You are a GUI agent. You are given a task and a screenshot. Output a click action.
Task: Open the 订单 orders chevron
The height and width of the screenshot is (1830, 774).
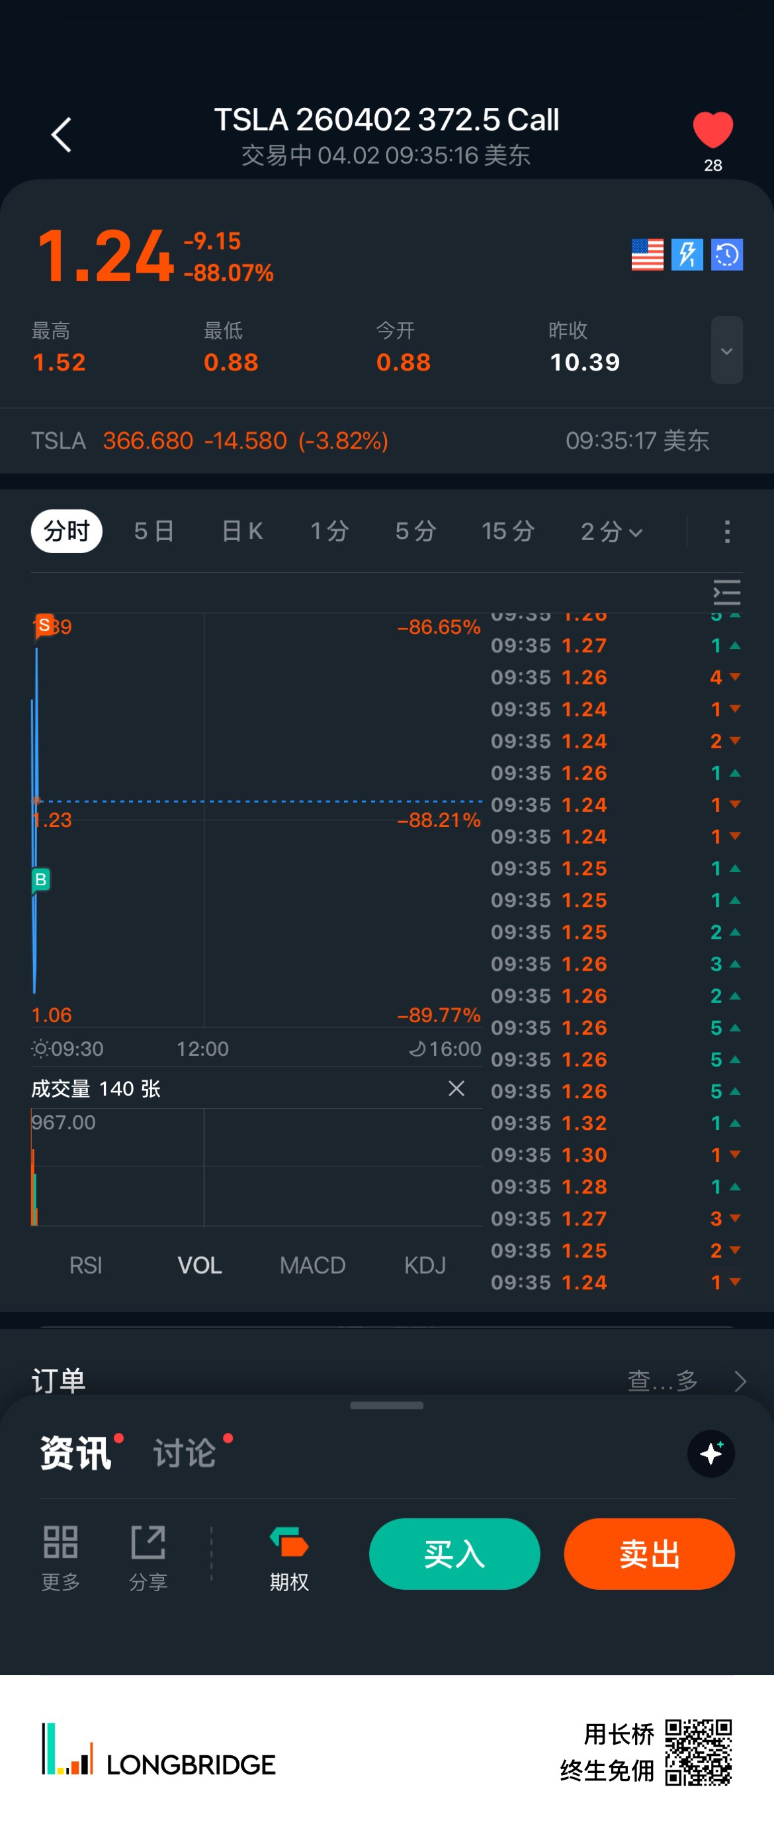739,1381
